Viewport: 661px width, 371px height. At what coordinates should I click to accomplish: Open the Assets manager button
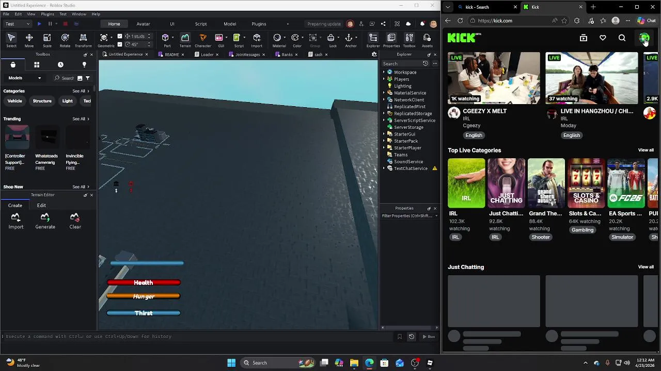click(427, 40)
